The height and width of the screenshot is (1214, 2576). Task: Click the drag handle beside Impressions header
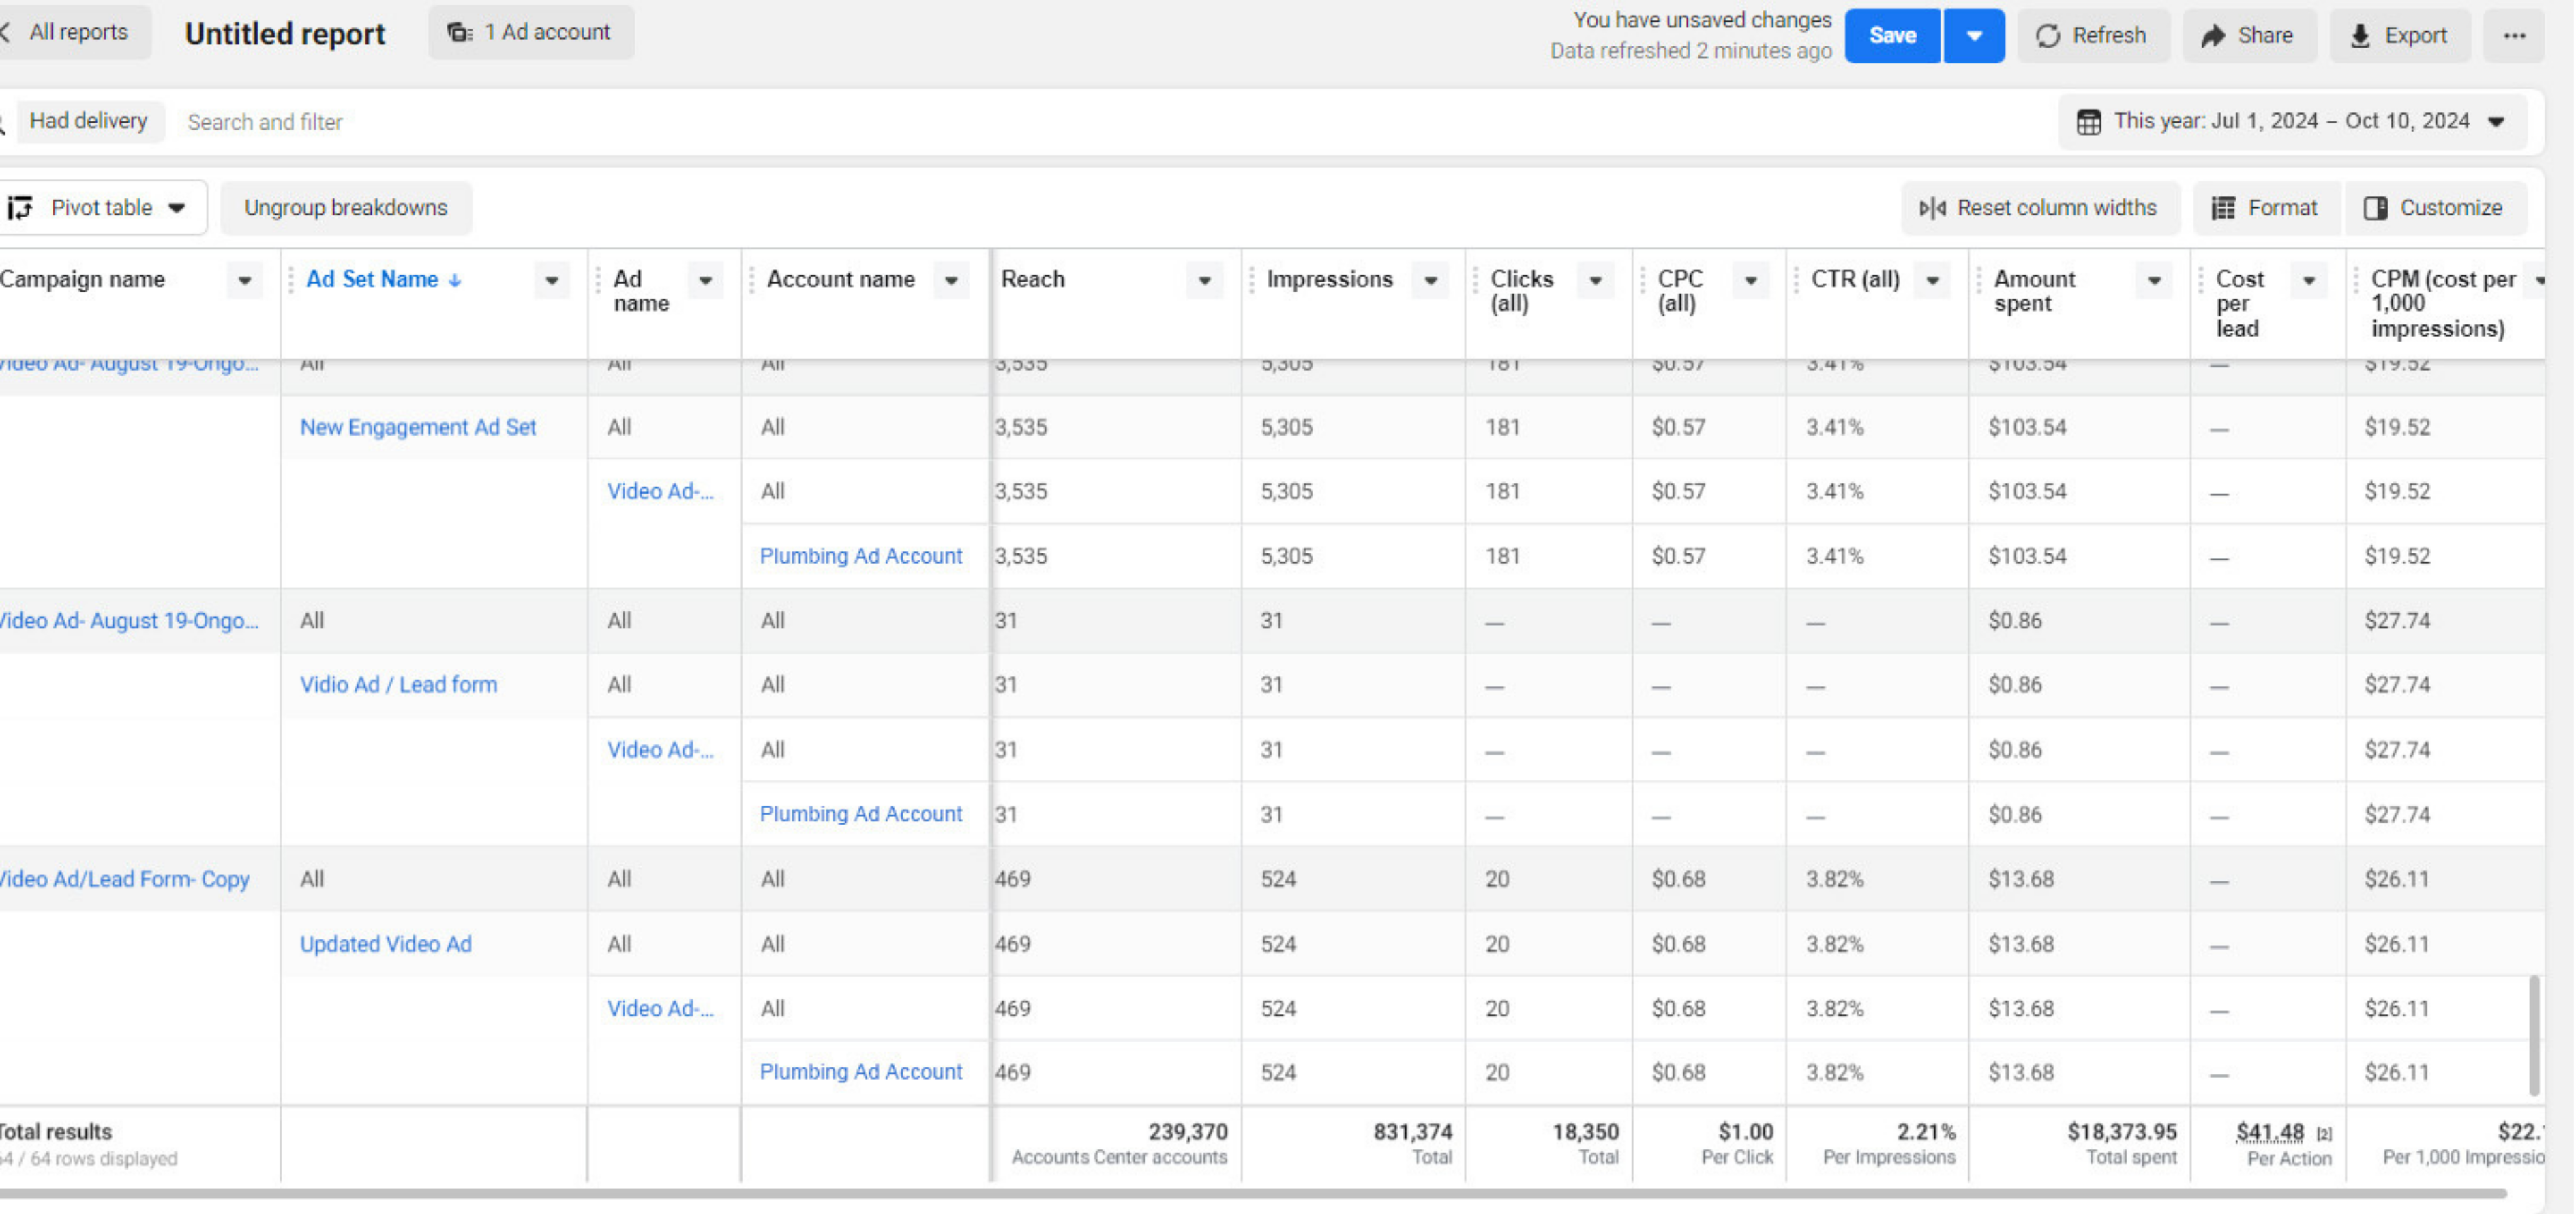[x=1251, y=281]
